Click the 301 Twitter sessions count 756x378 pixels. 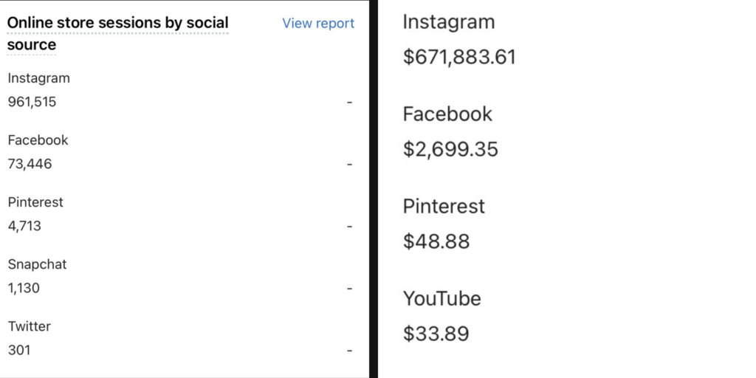coord(19,350)
